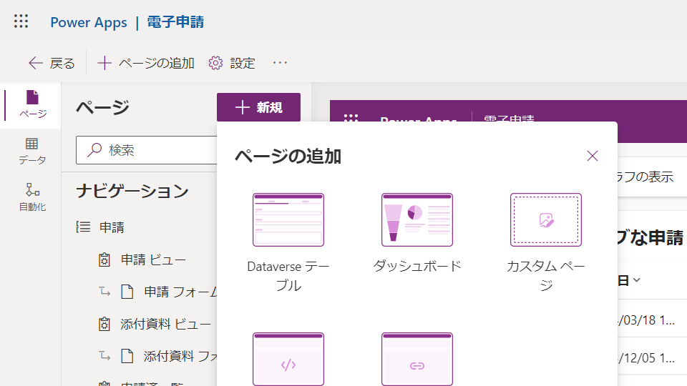Focus the 検索 input field
The width and height of the screenshot is (687, 386).
pyautogui.click(x=146, y=150)
